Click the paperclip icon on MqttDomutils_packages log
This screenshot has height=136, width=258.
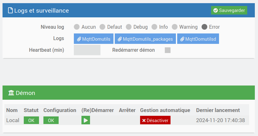point(120,39)
